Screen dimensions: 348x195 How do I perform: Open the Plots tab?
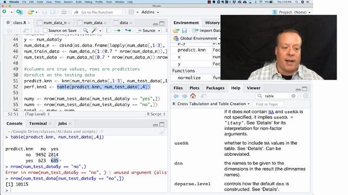tap(194, 88)
